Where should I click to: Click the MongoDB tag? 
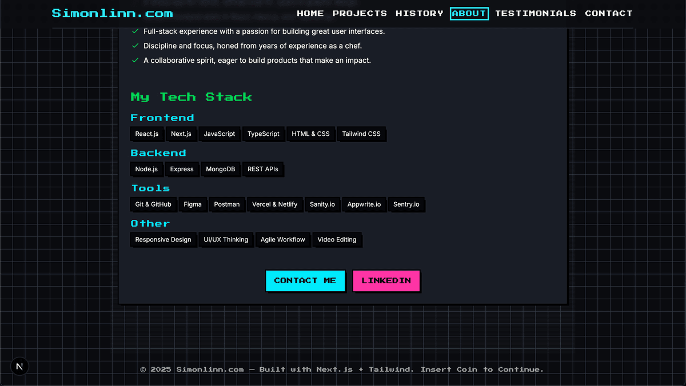pyautogui.click(x=221, y=169)
